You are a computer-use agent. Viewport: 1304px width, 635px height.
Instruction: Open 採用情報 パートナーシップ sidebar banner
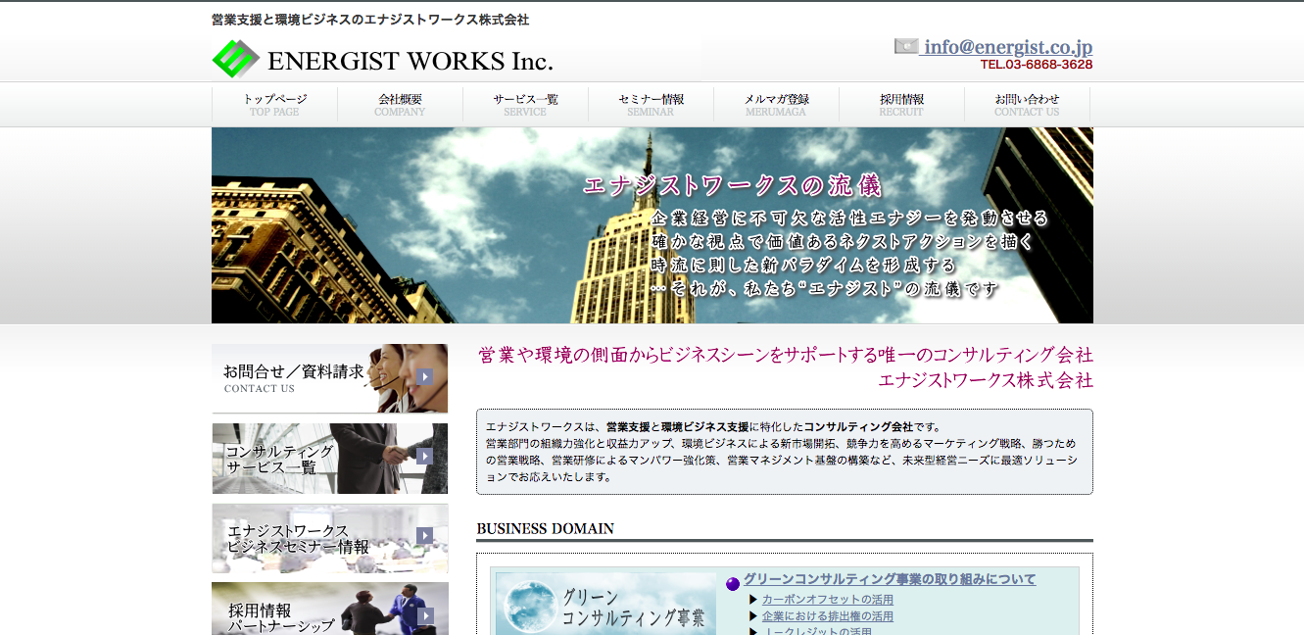point(330,609)
